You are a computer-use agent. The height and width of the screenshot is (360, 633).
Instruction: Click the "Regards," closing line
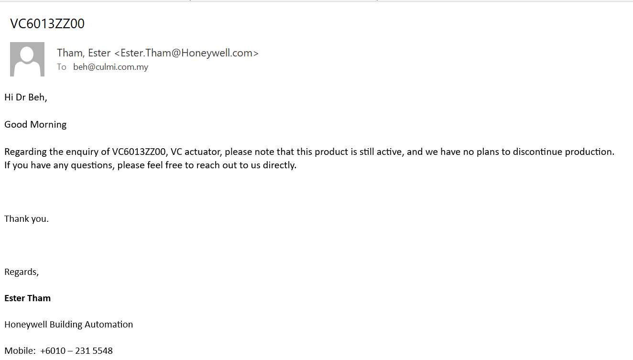click(22, 272)
